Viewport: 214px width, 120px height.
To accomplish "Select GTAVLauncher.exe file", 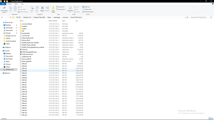I will 27,54.
